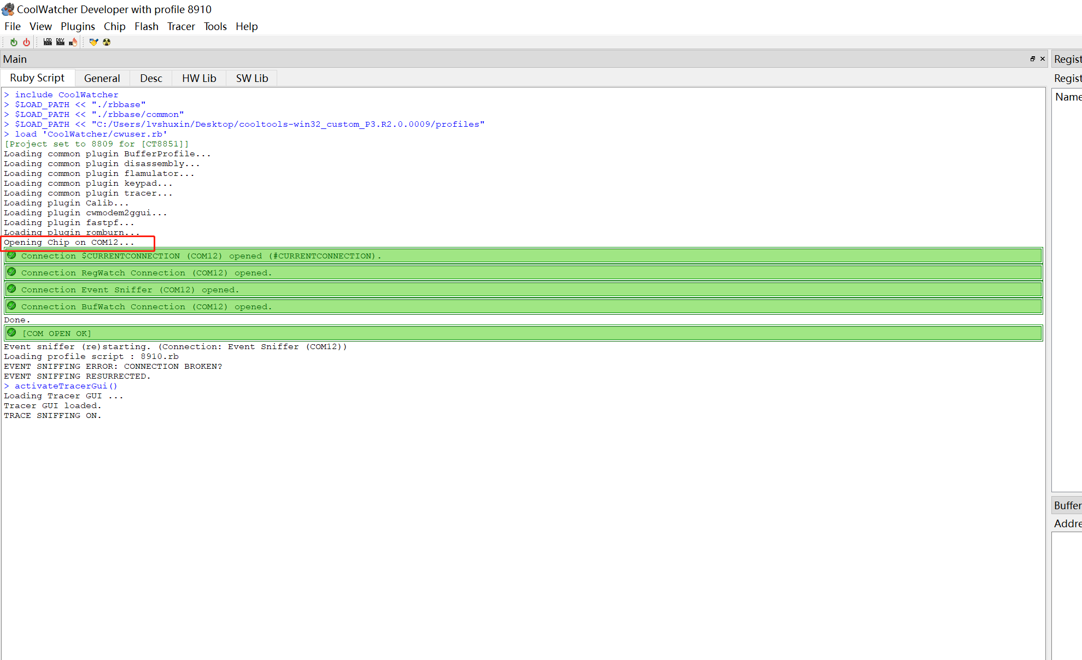Expand the General tab panel
The height and width of the screenshot is (660, 1082).
[101, 77]
